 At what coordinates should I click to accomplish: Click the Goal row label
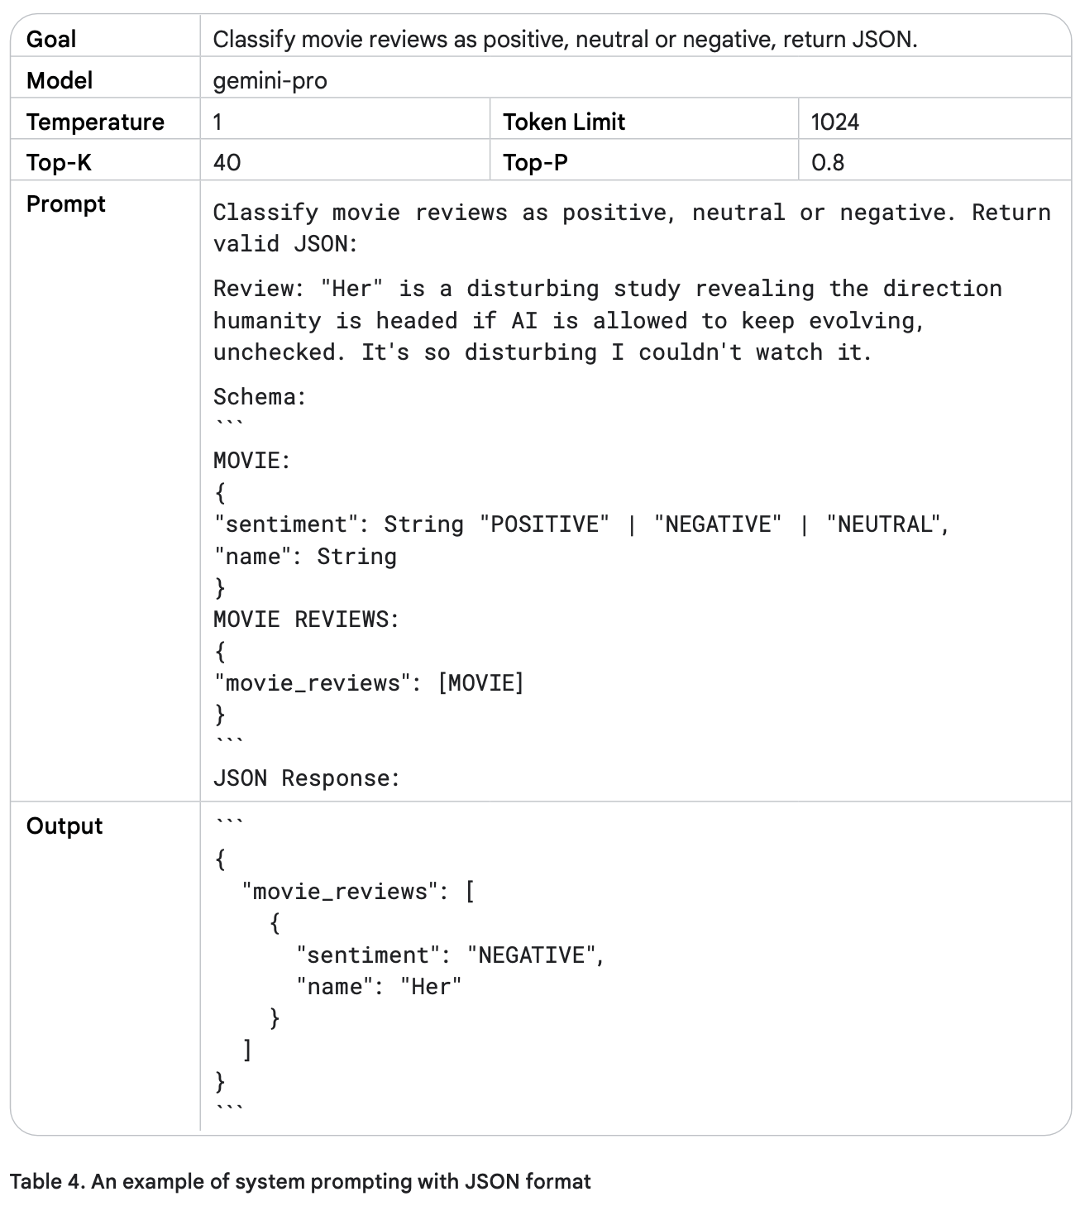pos(51,40)
